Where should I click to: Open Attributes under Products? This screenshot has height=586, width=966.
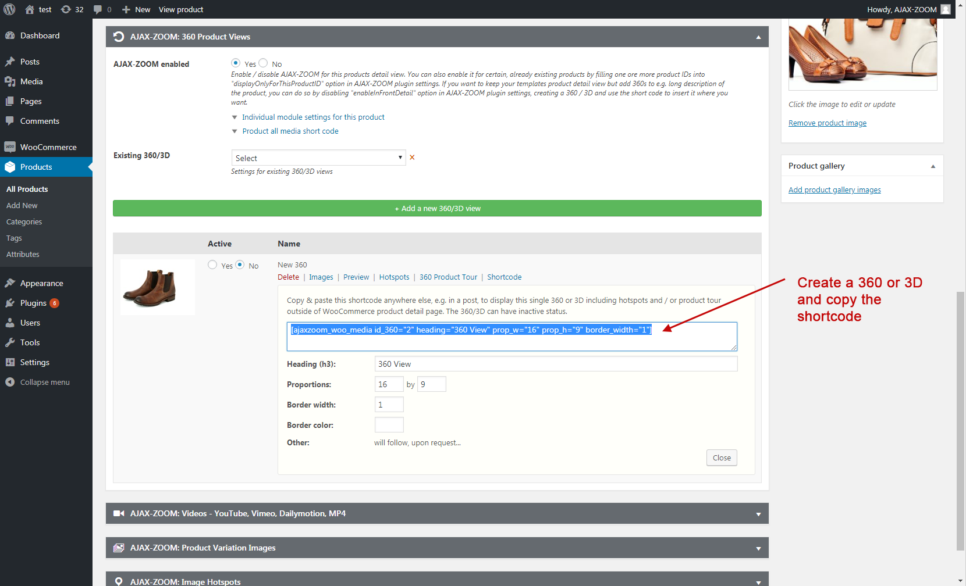coord(23,254)
